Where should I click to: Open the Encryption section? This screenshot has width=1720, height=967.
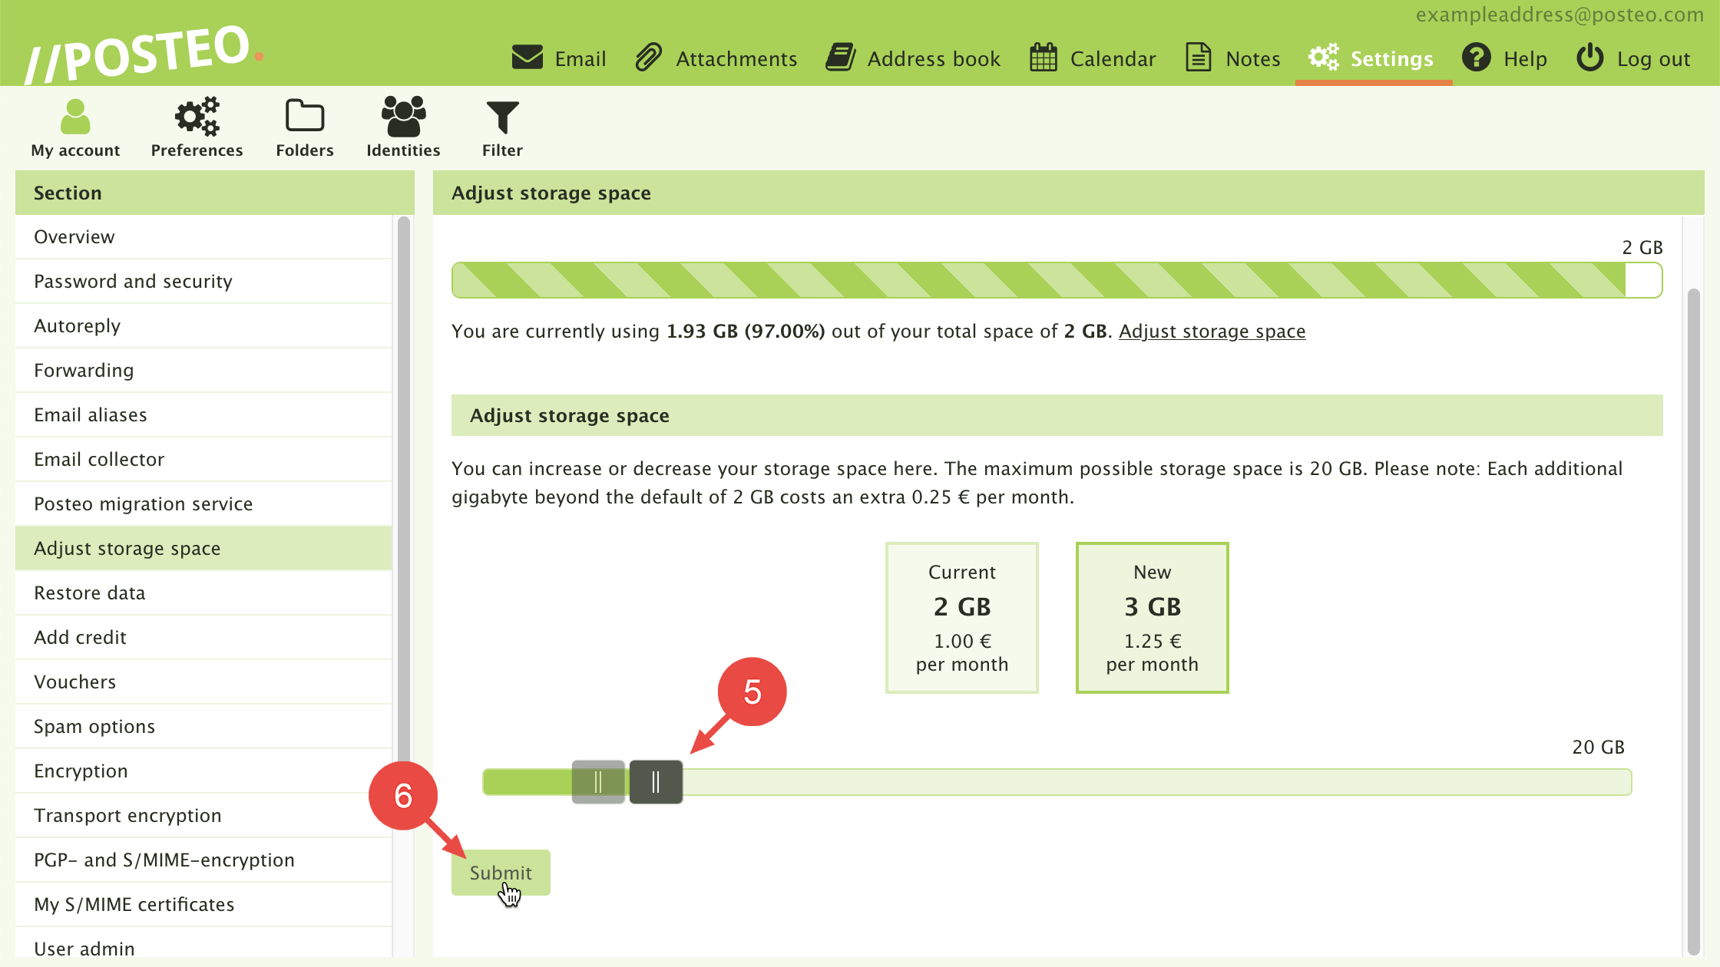81,771
